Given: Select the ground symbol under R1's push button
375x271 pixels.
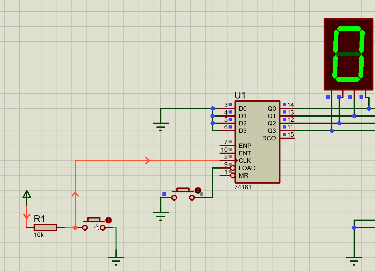Looking at the screenshot, I should click(x=116, y=260).
